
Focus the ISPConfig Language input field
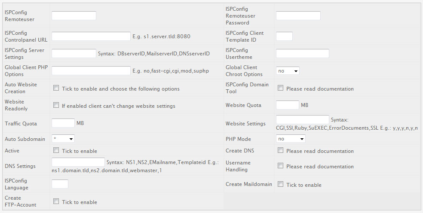(60, 184)
